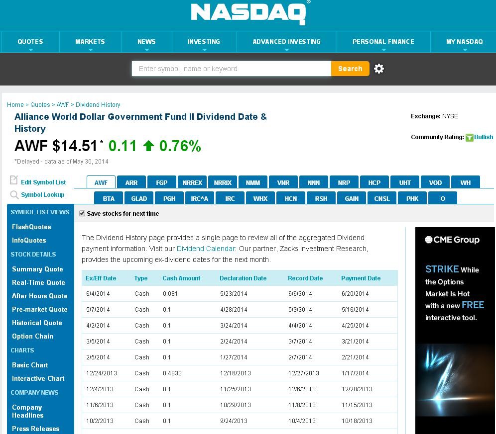Click the NASDAQ logo
Screen dimensions: 496x434
[x=250, y=12]
